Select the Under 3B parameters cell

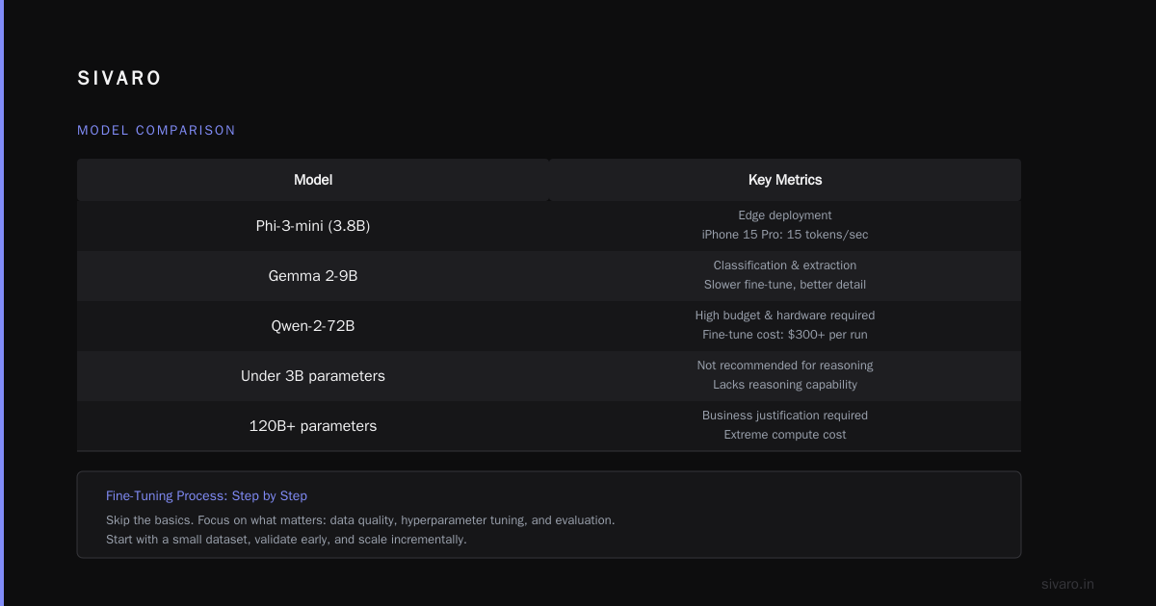313,376
